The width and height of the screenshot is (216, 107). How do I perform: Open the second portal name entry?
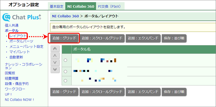click(x=93, y=71)
